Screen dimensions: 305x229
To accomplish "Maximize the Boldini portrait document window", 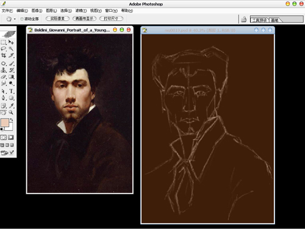I will coord(122,30).
